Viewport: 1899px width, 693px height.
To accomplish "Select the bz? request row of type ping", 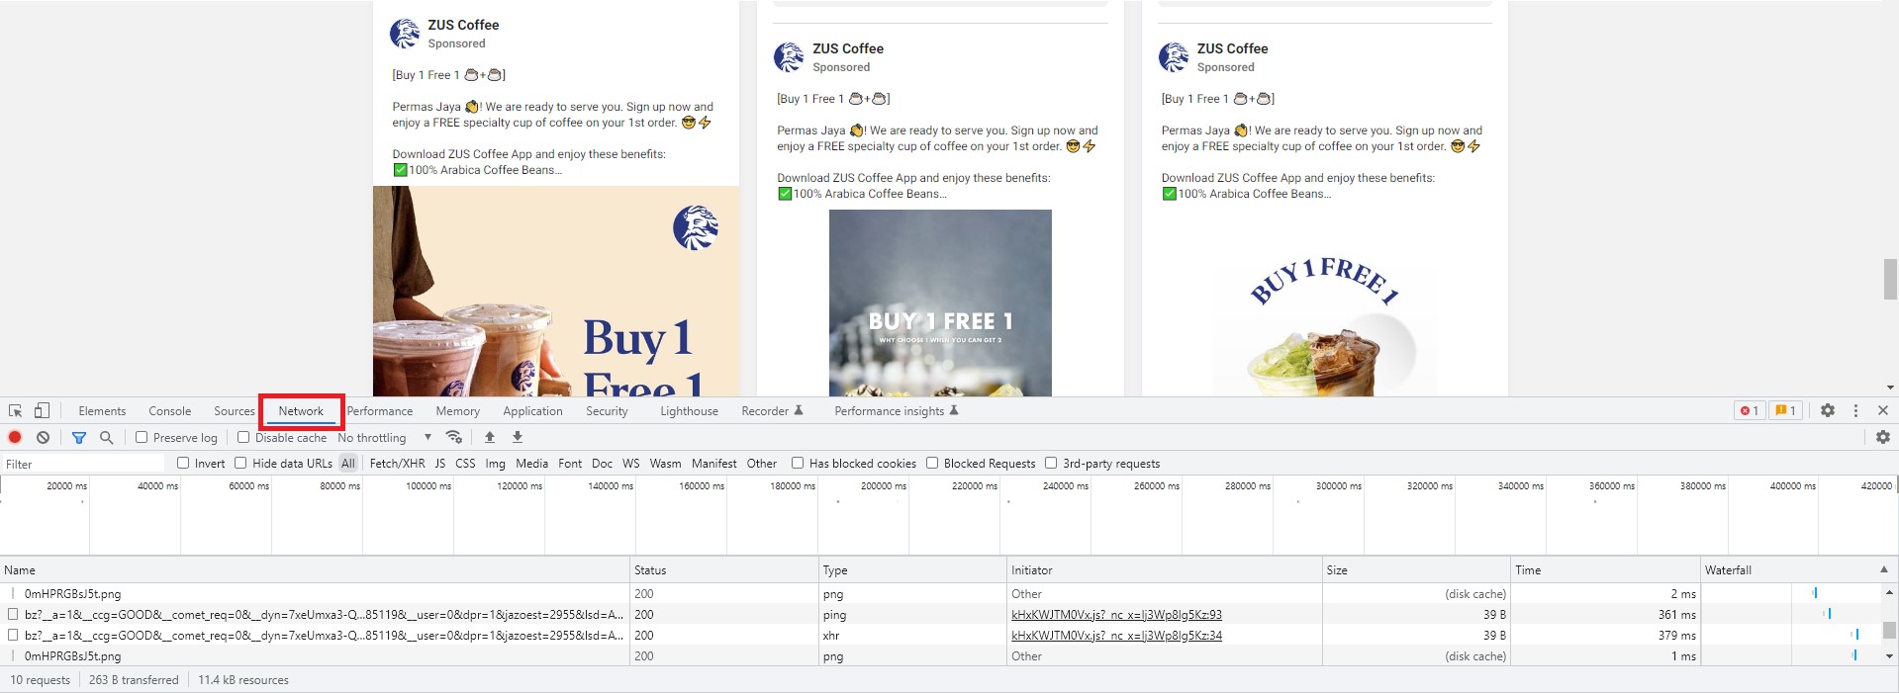I will (940, 615).
